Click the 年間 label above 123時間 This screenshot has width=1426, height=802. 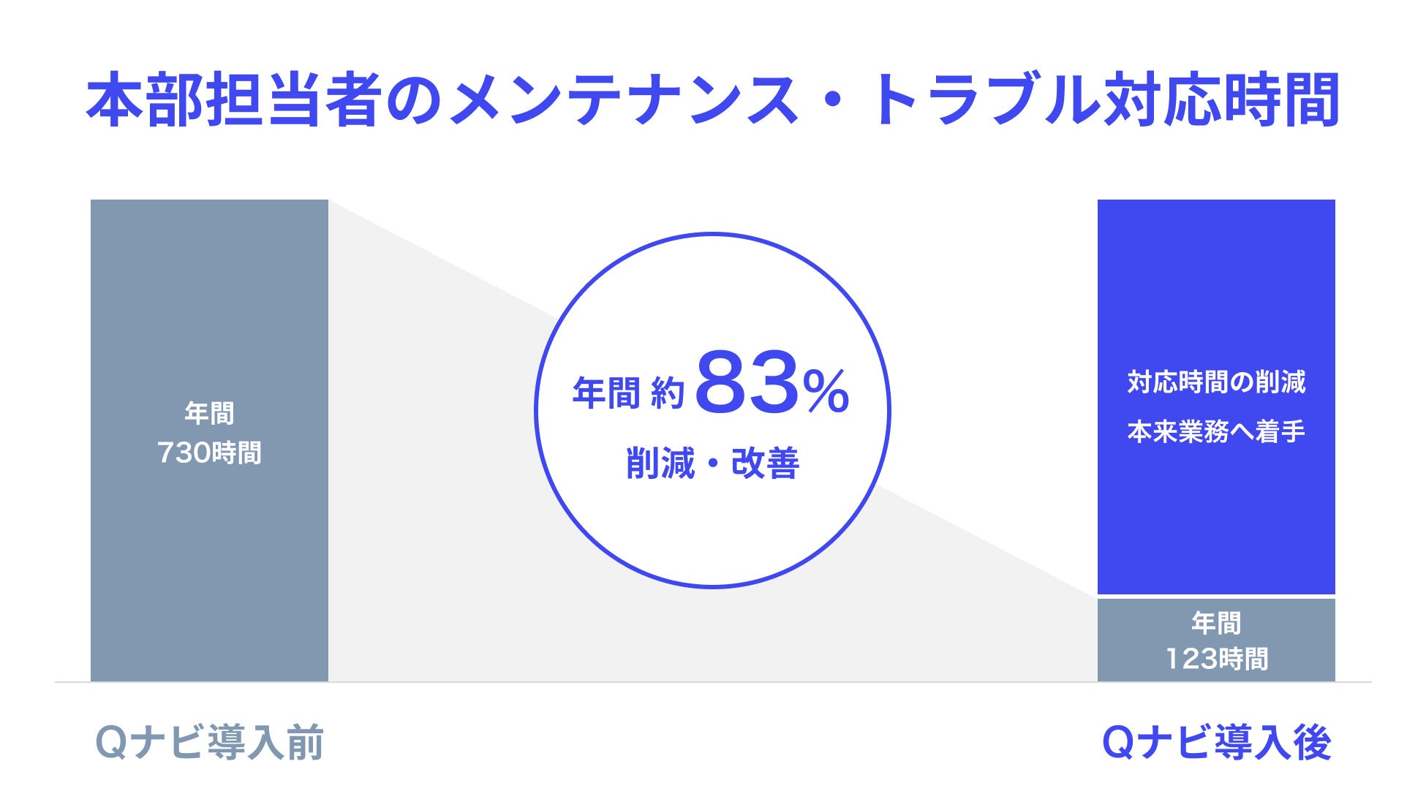click(x=1216, y=623)
